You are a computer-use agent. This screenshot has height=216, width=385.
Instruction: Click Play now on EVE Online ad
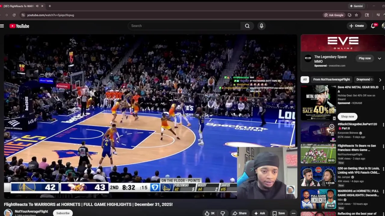click(365, 58)
